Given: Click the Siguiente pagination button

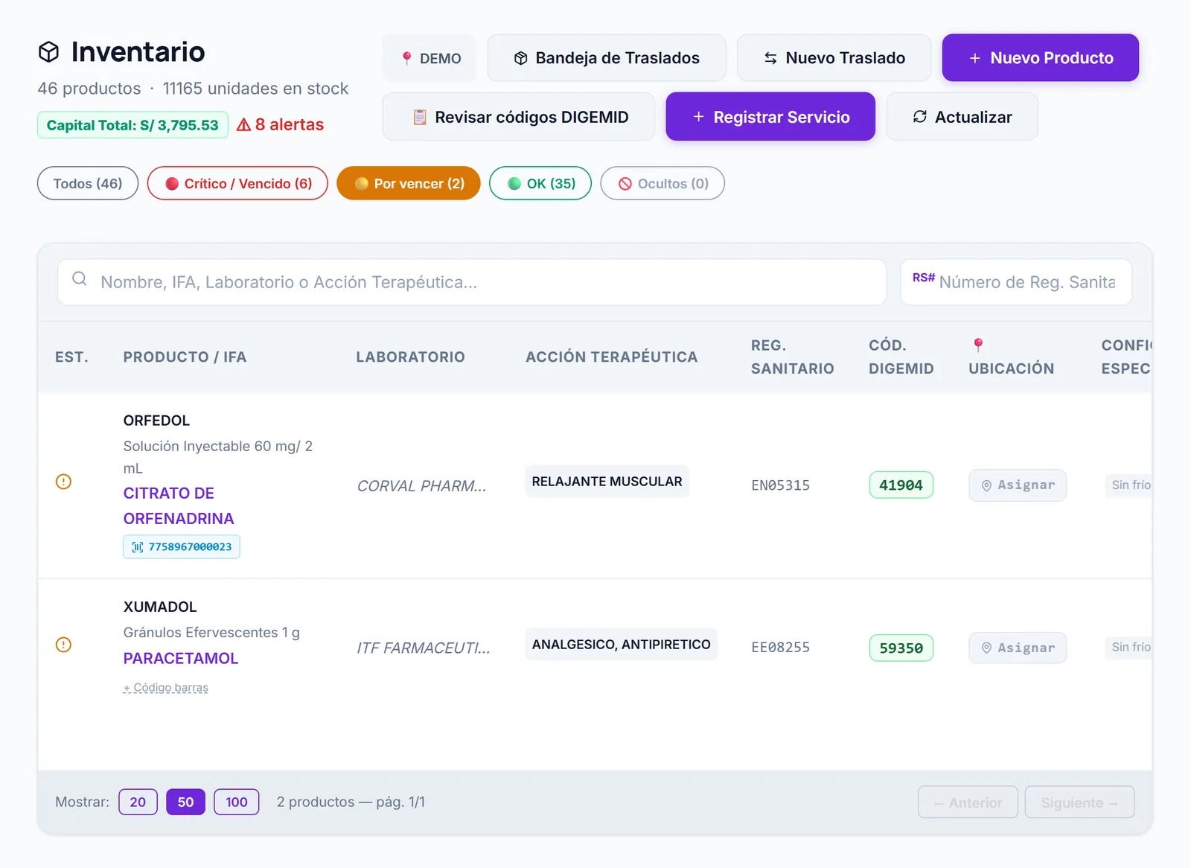Looking at the screenshot, I should click(x=1079, y=802).
